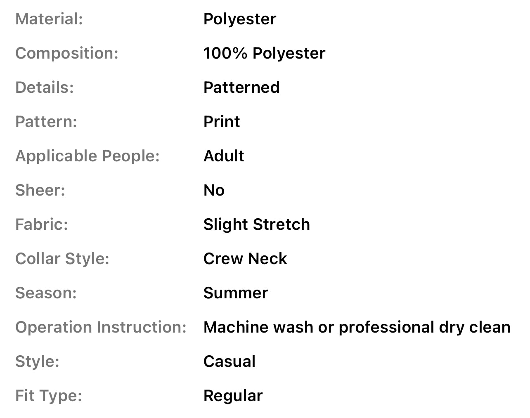Select the "100% Polyester" composition value
Viewport: 530px width, 418px height.
264,53
